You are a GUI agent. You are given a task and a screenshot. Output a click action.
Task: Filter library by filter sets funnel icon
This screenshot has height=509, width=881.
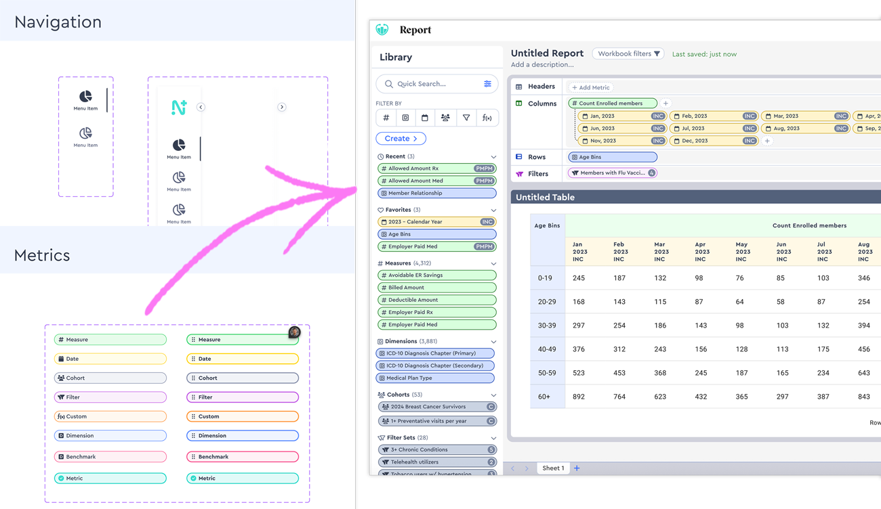point(466,118)
